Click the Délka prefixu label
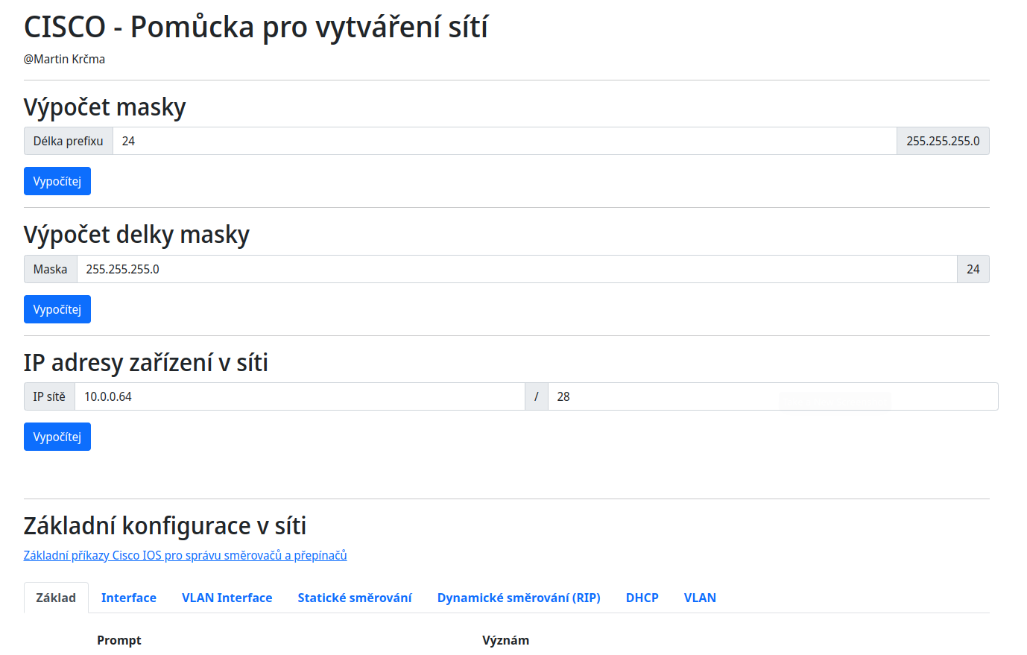Viewport: 1027px width, 655px height. (x=69, y=141)
